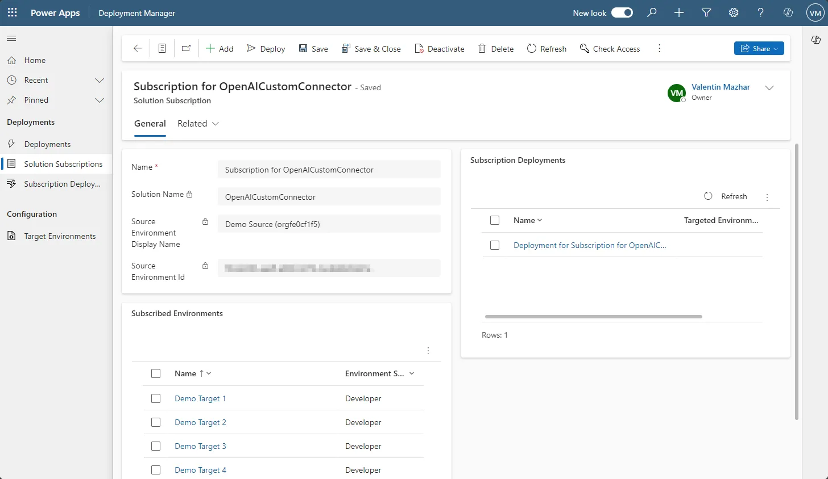828x479 pixels.
Task: Click the Deploy command
Action: 266,49
